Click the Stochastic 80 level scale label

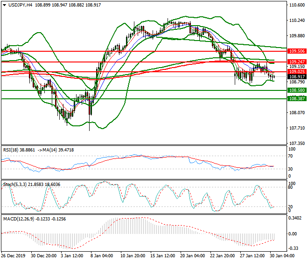pyautogui.click(x=291, y=187)
